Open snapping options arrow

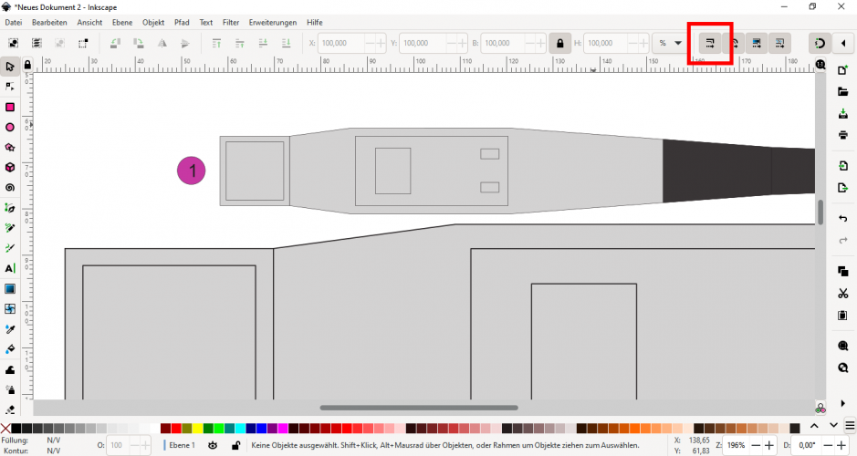[x=843, y=43]
